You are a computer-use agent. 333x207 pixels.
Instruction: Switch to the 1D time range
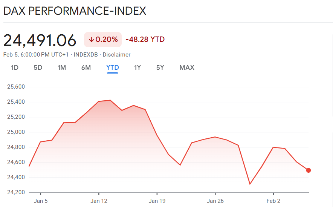15,67
